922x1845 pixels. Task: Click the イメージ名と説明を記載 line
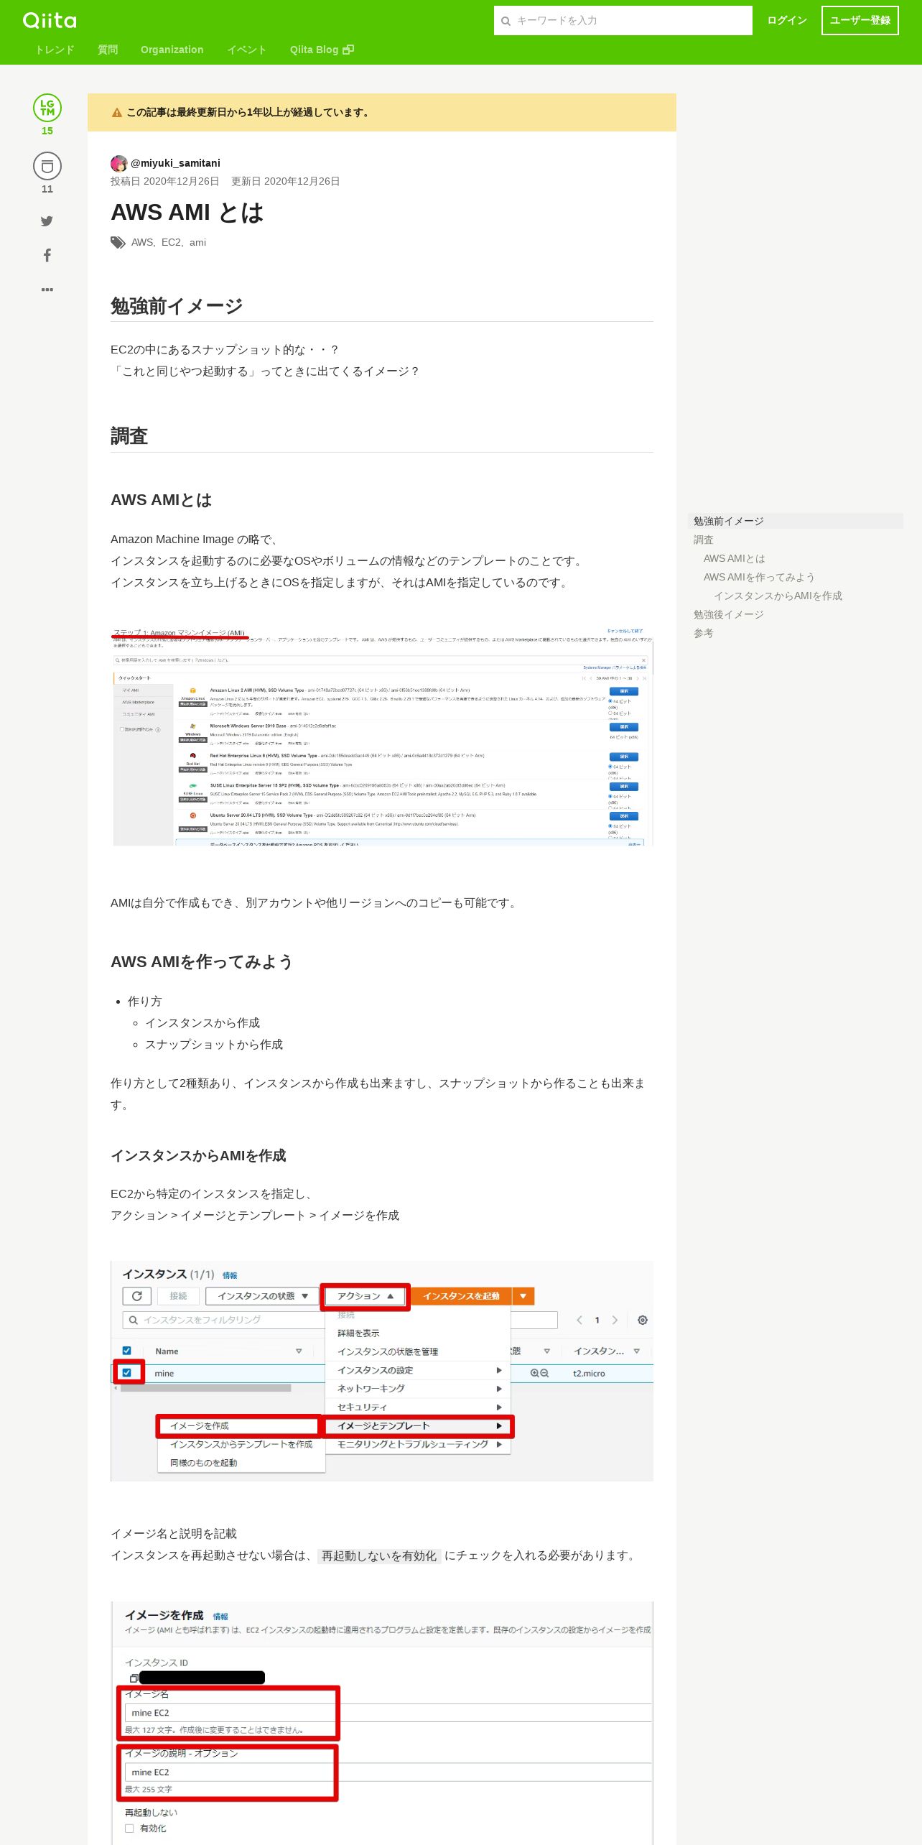tap(174, 1533)
